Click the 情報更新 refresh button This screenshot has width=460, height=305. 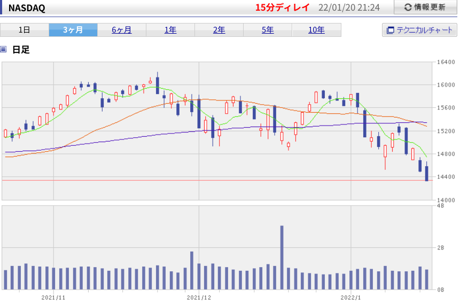coord(425,7)
